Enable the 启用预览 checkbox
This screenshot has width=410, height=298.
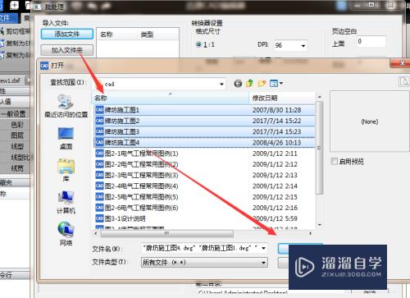tap(334, 161)
